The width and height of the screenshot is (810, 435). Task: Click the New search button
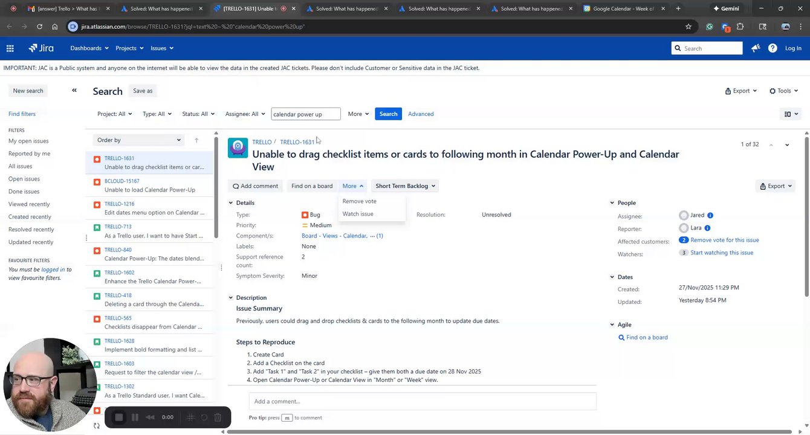tap(28, 91)
